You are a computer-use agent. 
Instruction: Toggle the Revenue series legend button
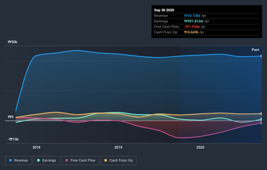pos(19,161)
